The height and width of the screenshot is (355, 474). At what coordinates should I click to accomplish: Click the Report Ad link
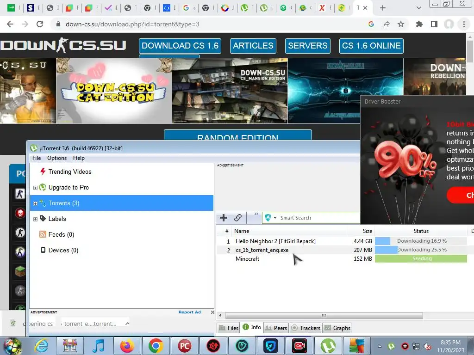point(189,312)
